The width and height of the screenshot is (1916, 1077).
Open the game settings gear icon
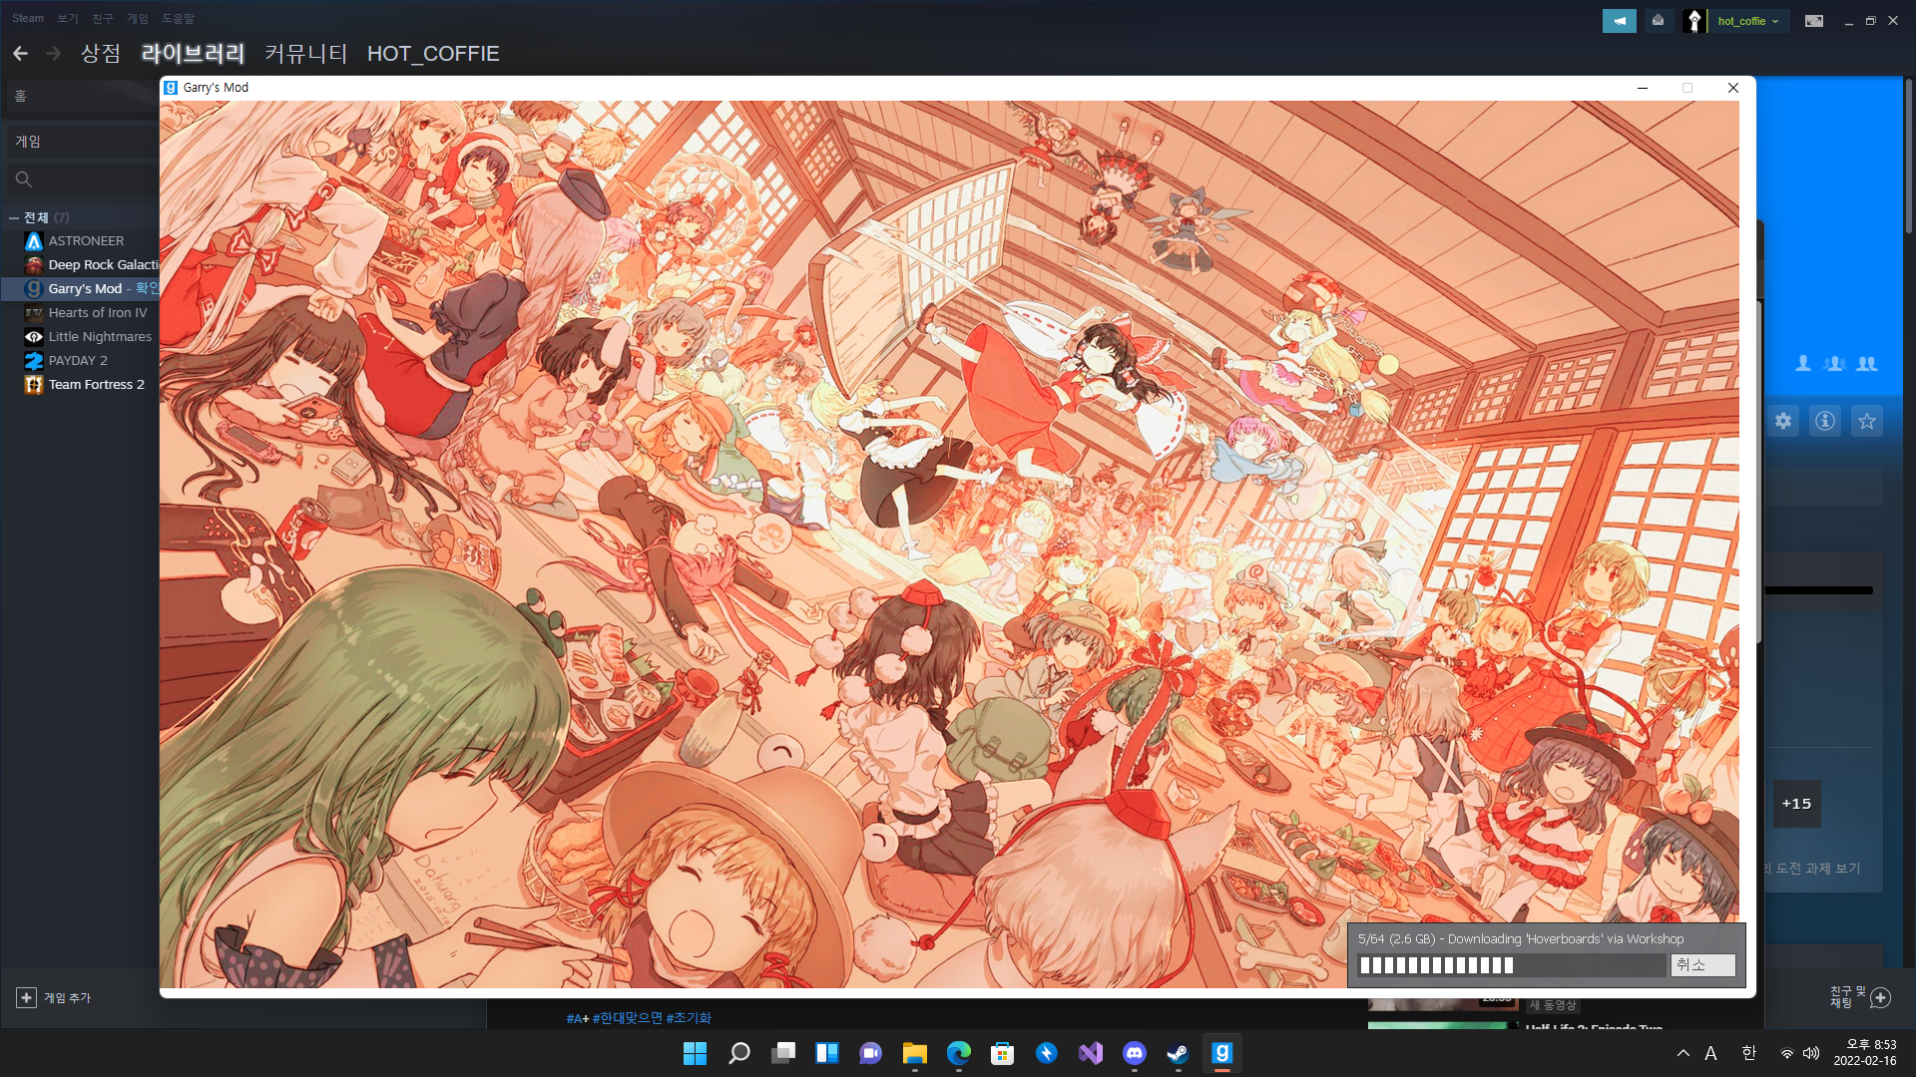pyautogui.click(x=1783, y=421)
